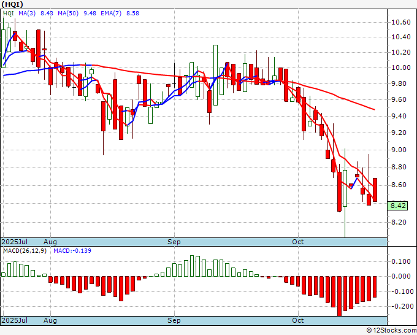Screen dimensions: 417x335
Task: Click the MA(3) value 8.43
Action: tap(47, 13)
